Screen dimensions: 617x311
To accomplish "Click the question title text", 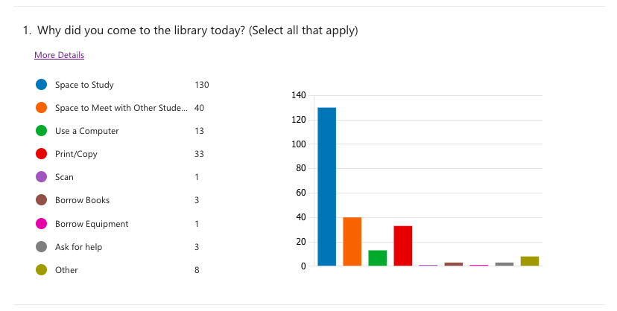I will click(191, 31).
